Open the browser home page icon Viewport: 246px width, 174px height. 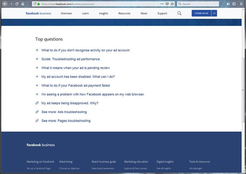tap(23, 4)
